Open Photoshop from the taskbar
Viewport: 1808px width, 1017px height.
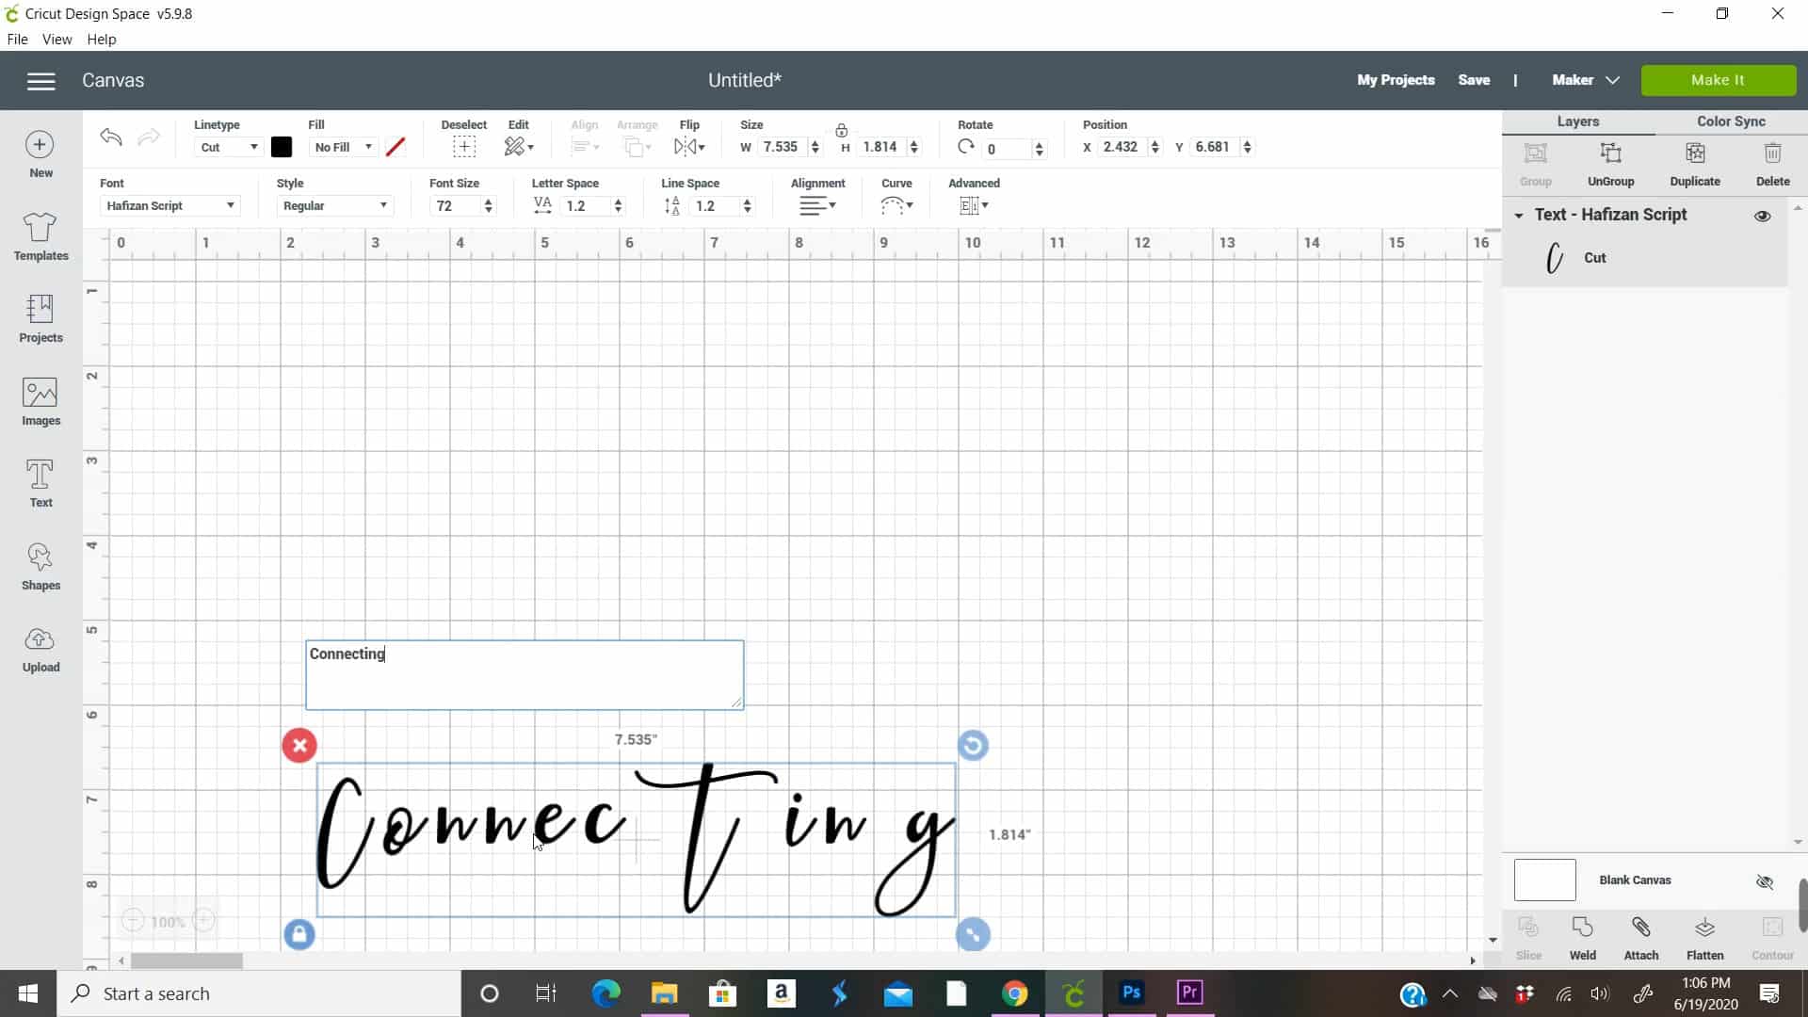[x=1131, y=993]
